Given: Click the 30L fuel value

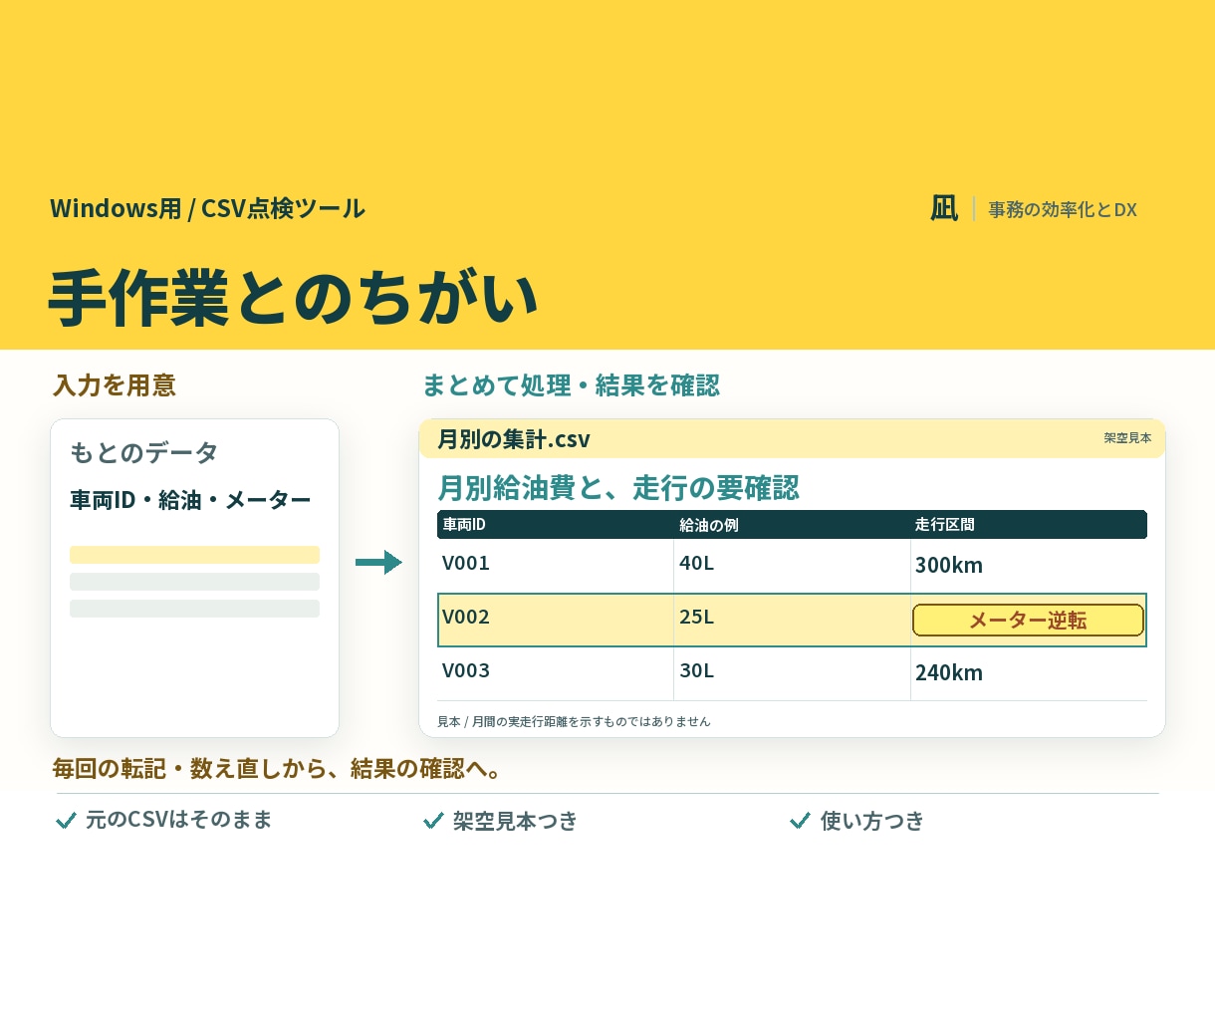Looking at the screenshot, I should (697, 670).
